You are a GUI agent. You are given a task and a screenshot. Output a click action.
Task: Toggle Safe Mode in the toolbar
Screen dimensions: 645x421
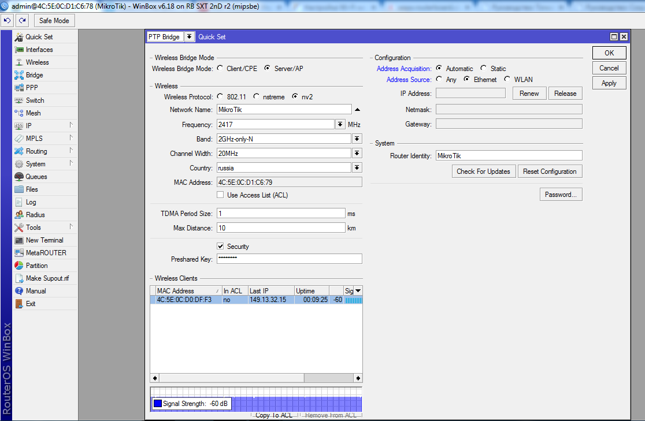tap(54, 21)
